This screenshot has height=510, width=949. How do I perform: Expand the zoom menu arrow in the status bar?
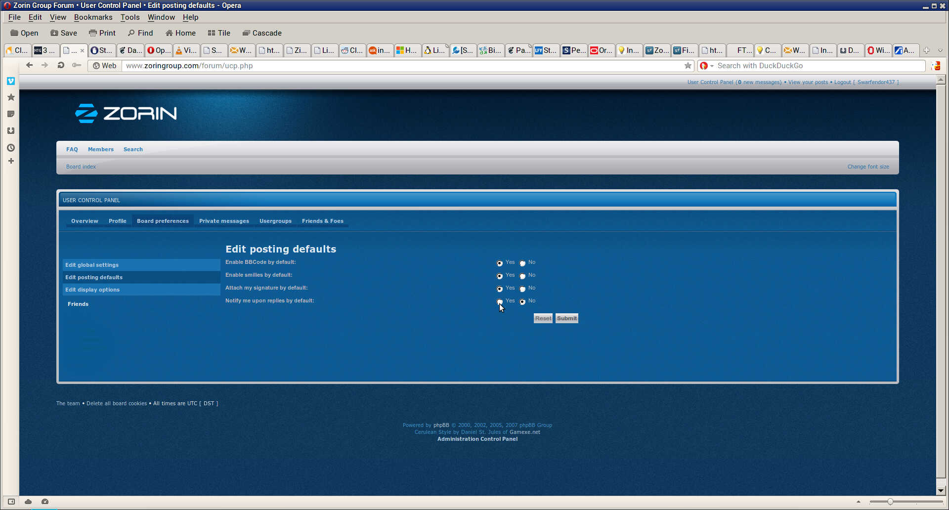859,502
